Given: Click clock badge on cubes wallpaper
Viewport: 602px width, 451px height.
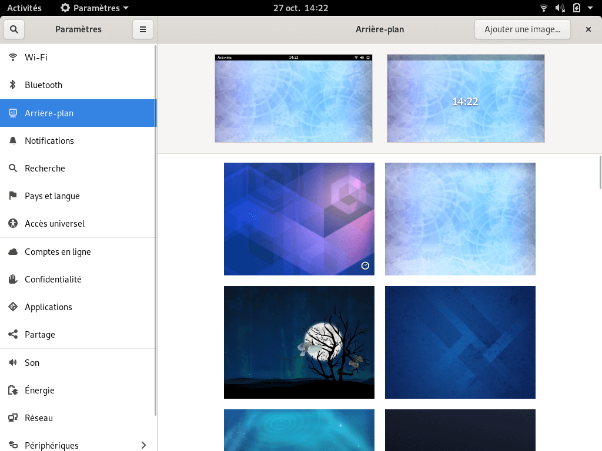Looking at the screenshot, I should point(365,266).
